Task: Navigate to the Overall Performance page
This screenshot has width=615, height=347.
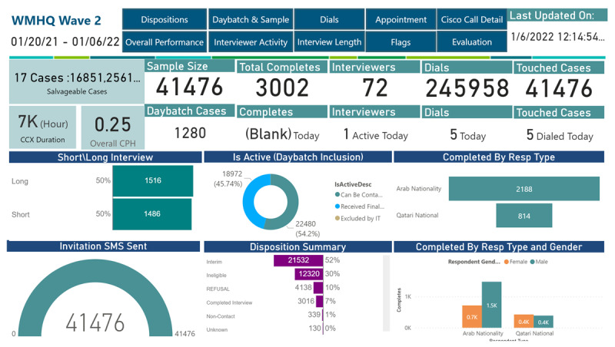Action: coord(165,42)
